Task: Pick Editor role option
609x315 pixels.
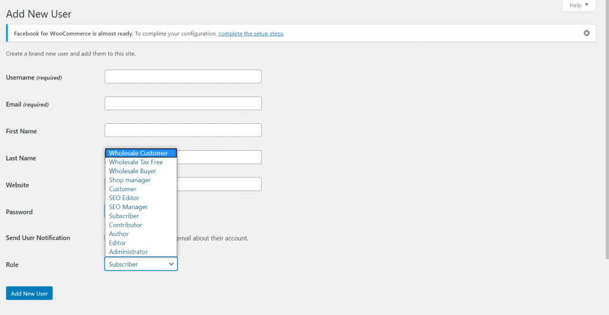Action: 141,243
